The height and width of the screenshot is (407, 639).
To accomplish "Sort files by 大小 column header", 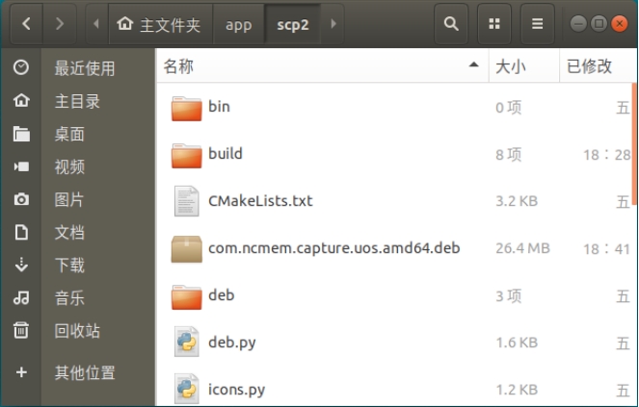I will 510,65.
